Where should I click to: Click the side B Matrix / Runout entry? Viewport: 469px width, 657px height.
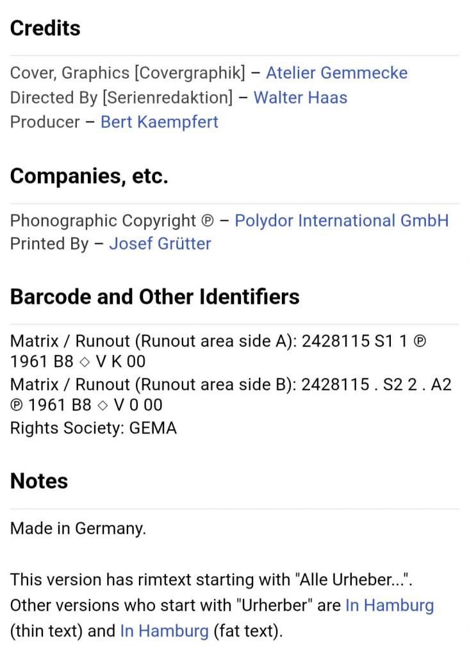231,395
